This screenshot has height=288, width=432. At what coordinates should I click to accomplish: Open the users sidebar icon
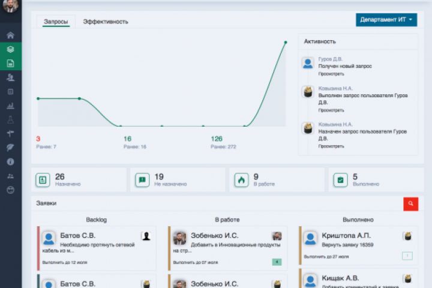point(10,77)
